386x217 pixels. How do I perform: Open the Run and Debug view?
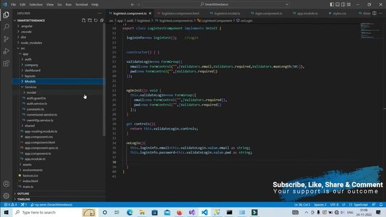(x=6, y=51)
